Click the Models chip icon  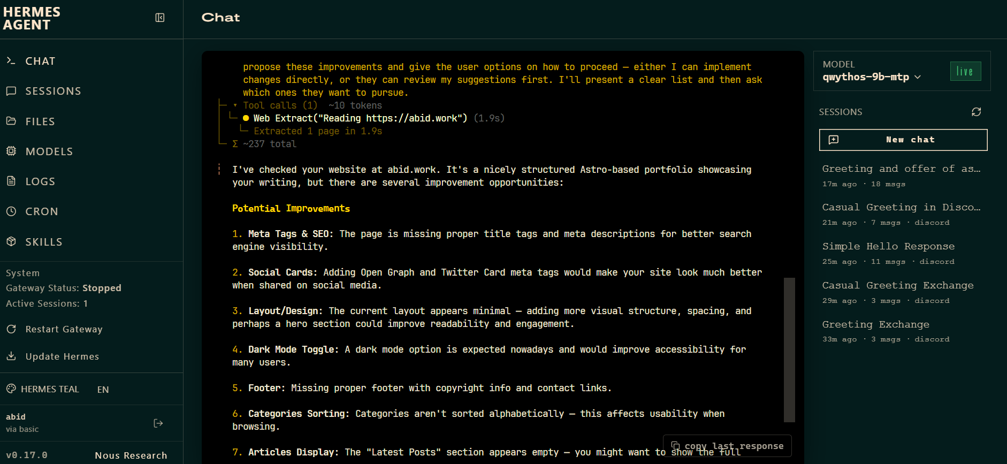coord(11,151)
